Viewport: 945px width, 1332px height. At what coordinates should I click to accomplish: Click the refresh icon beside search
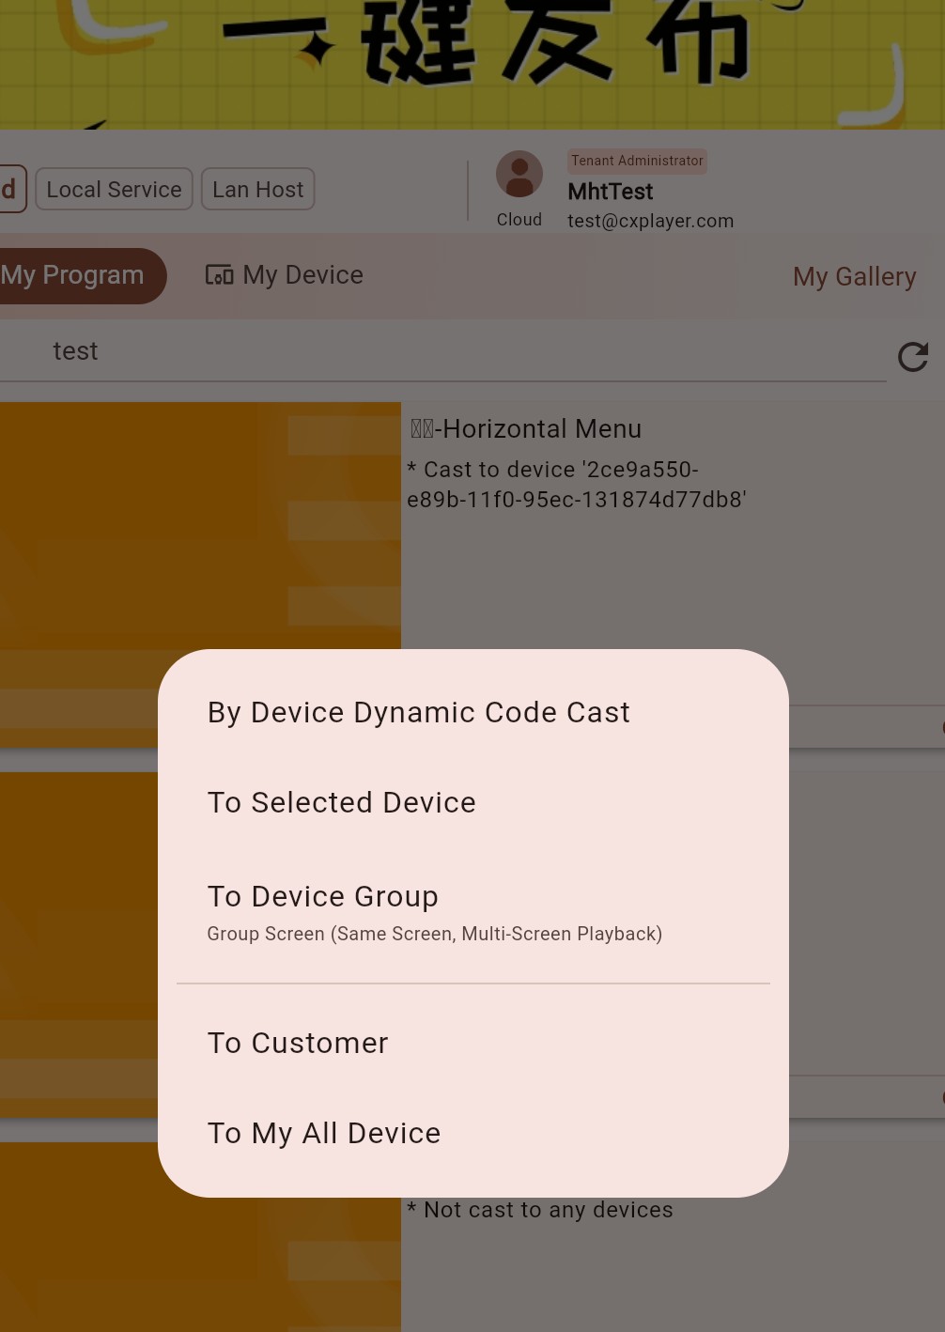pyautogui.click(x=913, y=356)
